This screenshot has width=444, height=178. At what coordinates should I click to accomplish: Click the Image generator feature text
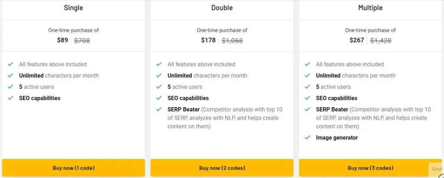point(337,138)
